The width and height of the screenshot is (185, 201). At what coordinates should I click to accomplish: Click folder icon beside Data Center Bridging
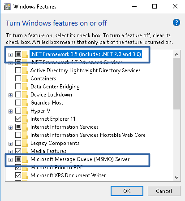pyautogui.click(x=25, y=87)
